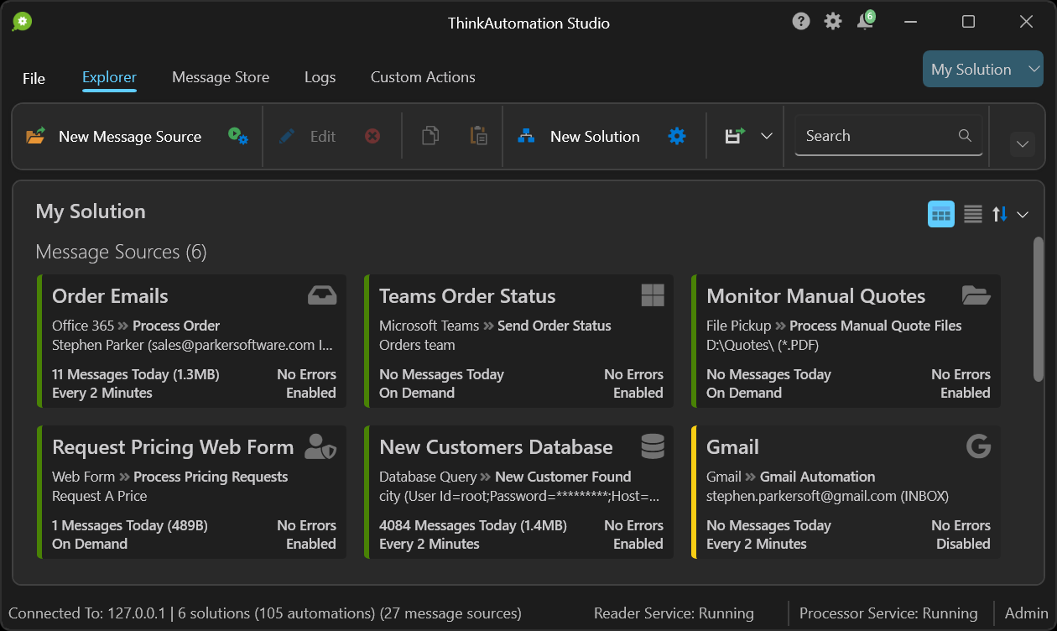The image size is (1057, 631).
Task: Click the Edit pencil icon
Action: pos(287,136)
